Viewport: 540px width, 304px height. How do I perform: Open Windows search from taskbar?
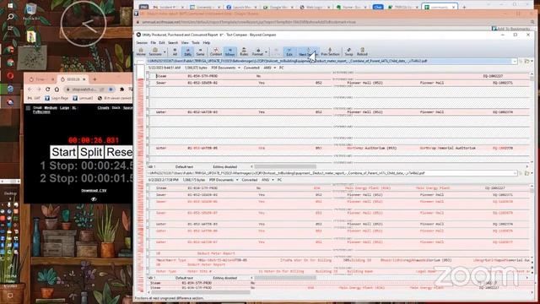point(10,17)
